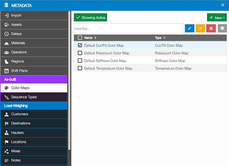Viewport: 229px width, 166px height.
Task: Click the Assets icon in sidebar
Action: point(6,24)
